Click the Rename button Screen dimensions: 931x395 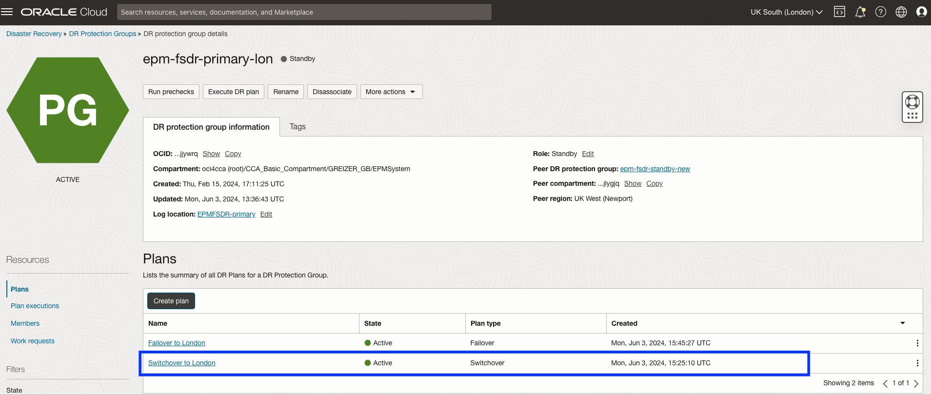[286, 92]
